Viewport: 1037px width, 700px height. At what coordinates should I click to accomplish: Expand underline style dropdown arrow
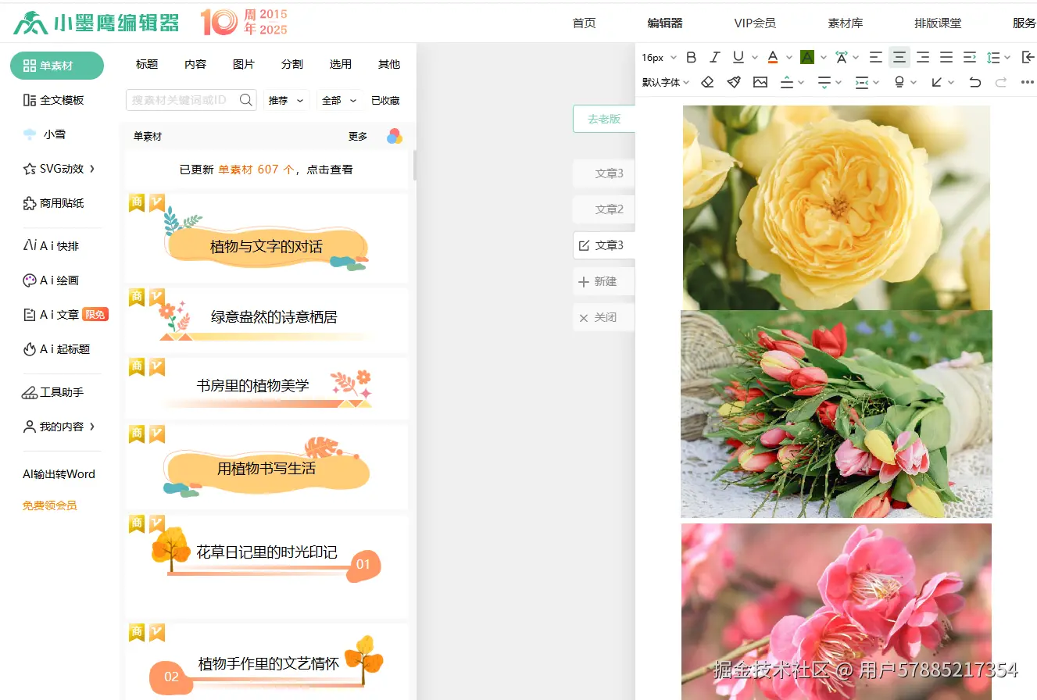tap(755, 57)
